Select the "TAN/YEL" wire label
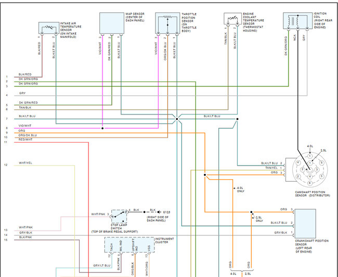This screenshot has width=338, height=277. (x=271, y=168)
